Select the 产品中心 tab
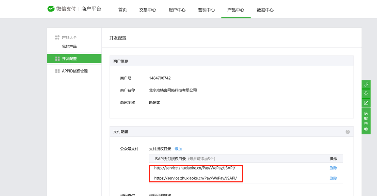The height and width of the screenshot is (196, 377). pyautogui.click(x=235, y=10)
